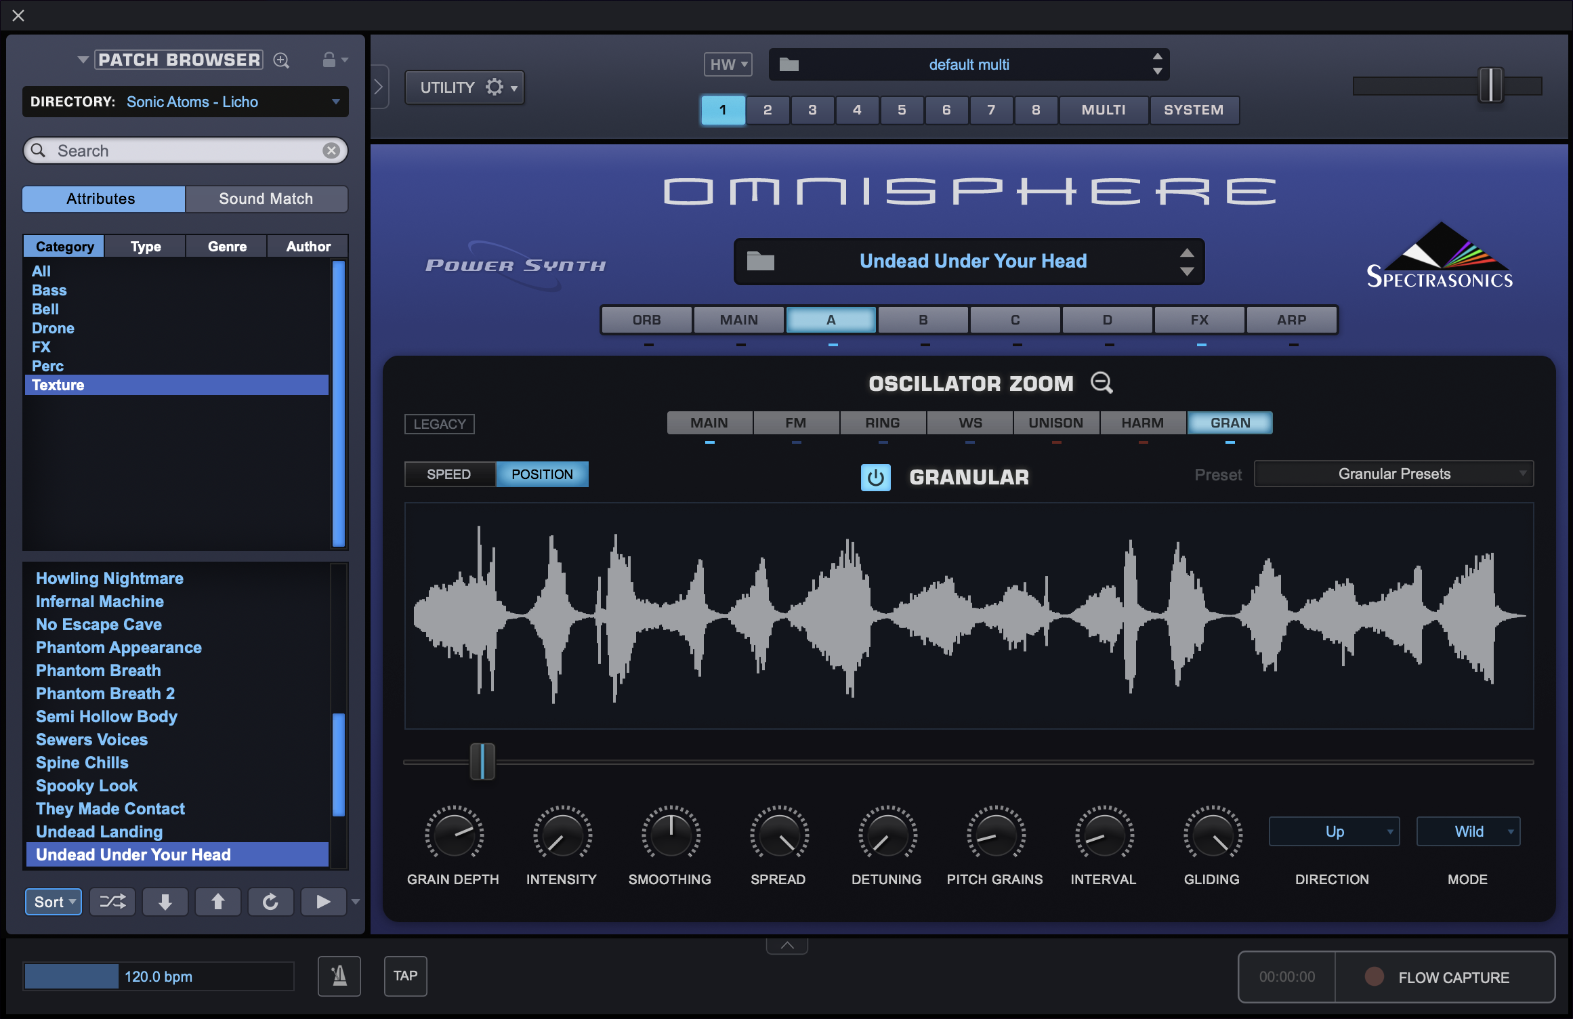Open the multi folder icon beside default multi

[x=789, y=64]
